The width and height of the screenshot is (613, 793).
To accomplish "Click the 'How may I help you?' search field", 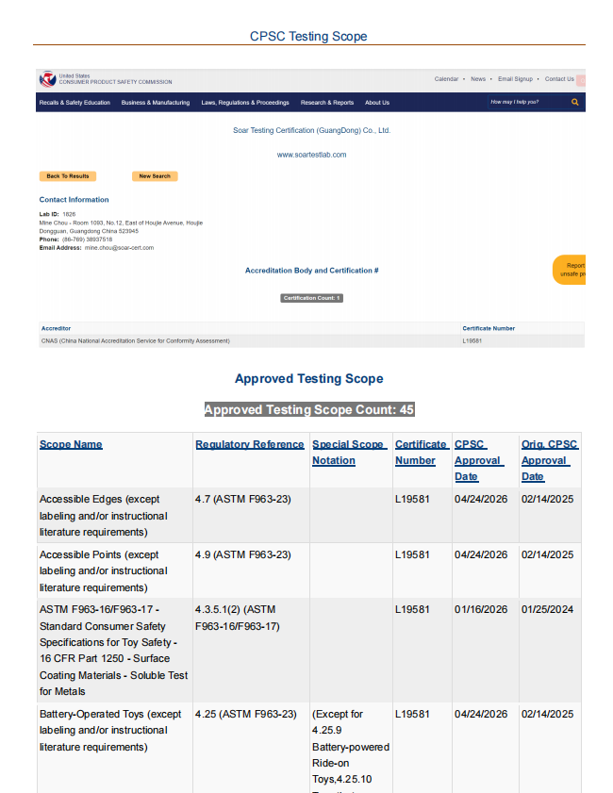I will (527, 102).
